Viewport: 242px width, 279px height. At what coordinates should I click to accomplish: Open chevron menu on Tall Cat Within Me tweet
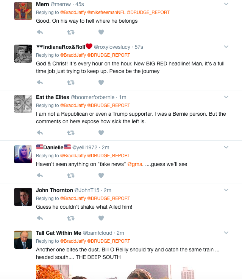[x=226, y=232]
